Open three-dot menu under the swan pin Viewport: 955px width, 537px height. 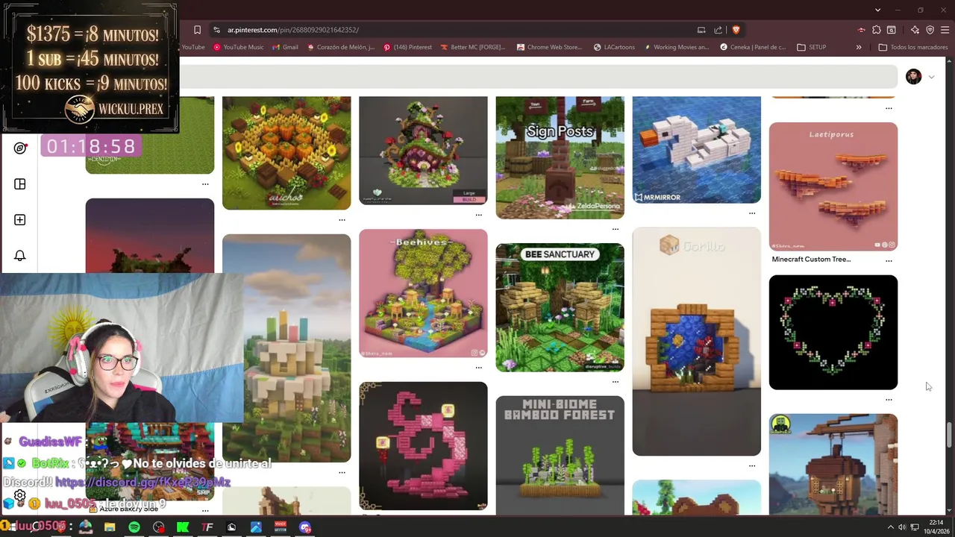752,213
